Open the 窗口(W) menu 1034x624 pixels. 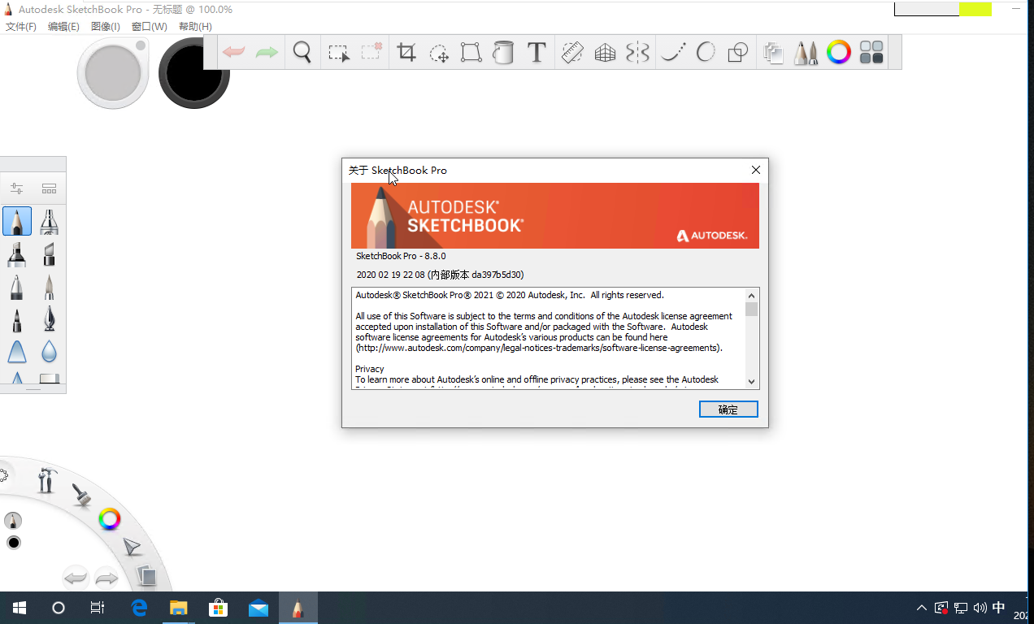pyautogui.click(x=150, y=27)
